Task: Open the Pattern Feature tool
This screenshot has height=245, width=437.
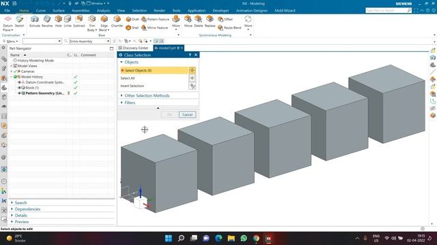Action: (x=155, y=19)
